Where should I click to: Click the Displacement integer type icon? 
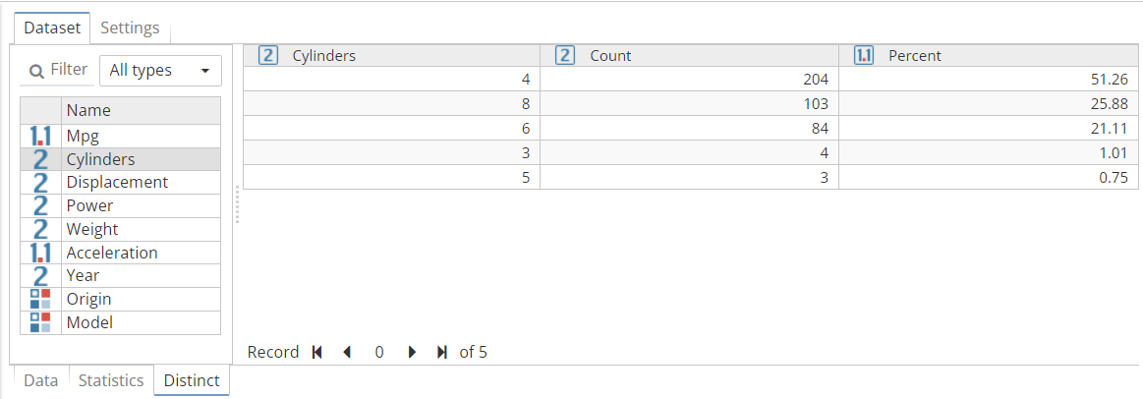click(x=41, y=183)
